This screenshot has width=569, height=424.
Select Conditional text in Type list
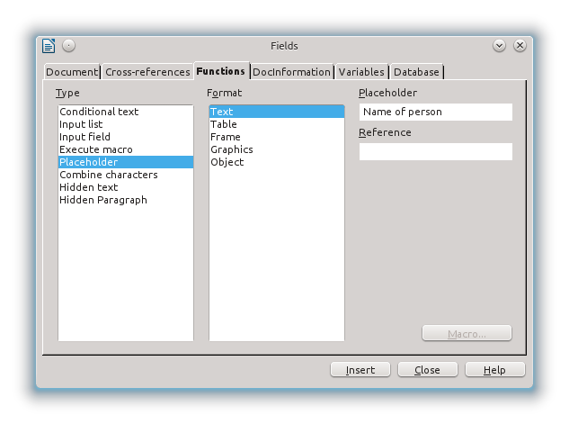(99, 112)
